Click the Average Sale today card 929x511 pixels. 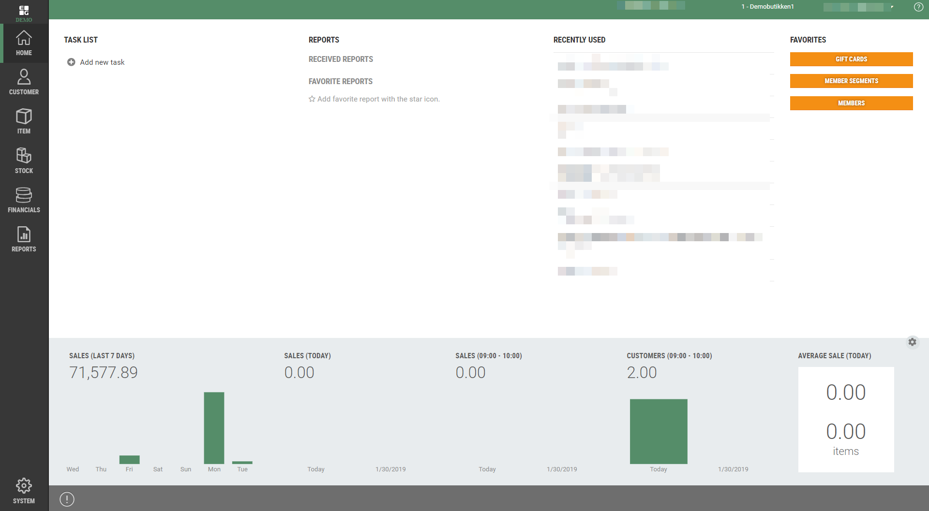[846, 419]
